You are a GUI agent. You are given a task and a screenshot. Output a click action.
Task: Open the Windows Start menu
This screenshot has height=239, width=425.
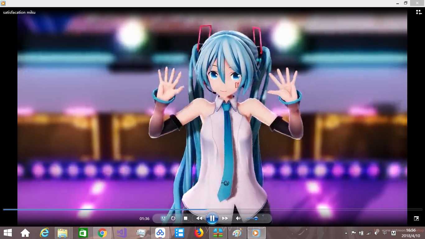point(8,233)
